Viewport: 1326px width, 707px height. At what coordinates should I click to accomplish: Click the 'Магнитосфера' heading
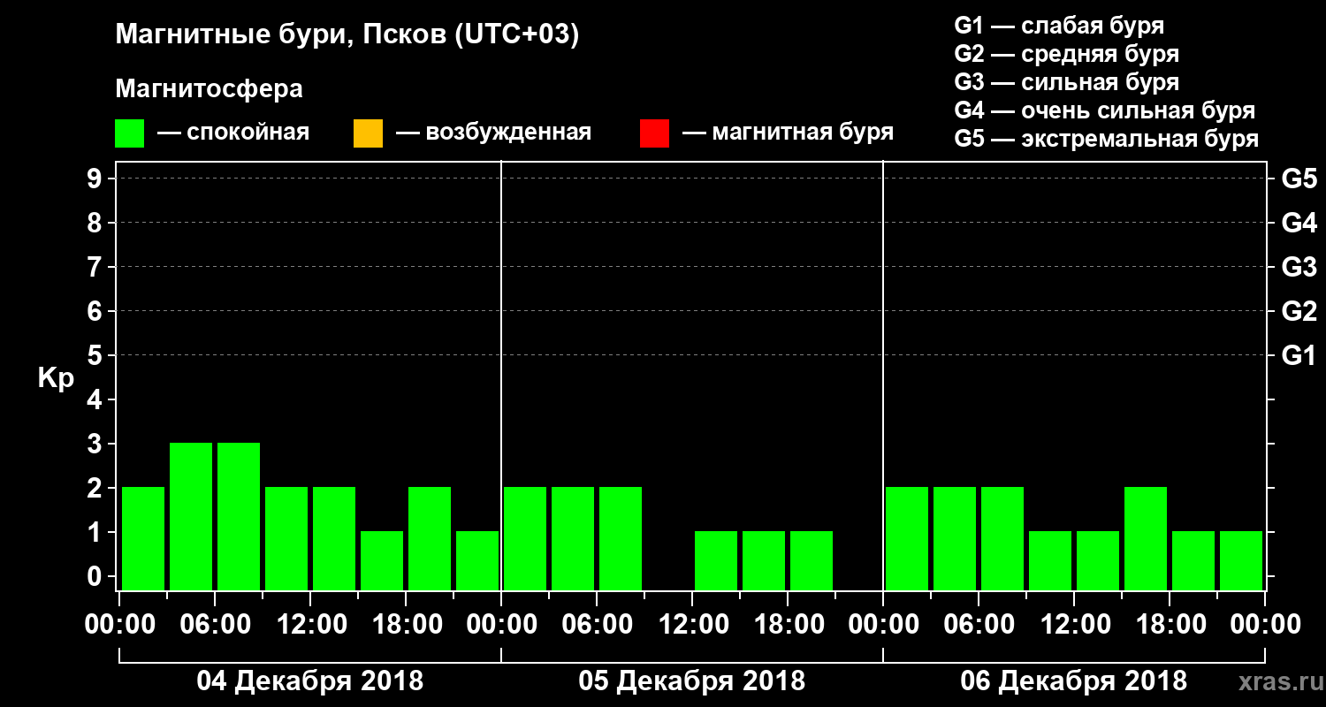click(x=209, y=89)
